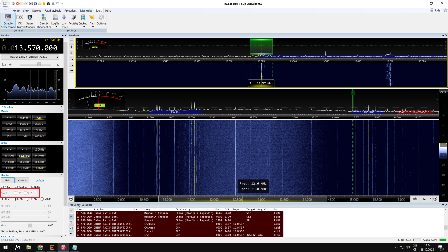Switch to the Rec/Playback ribbon tab
This screenshot has width=448, height=252.
[x=52, y=10]
